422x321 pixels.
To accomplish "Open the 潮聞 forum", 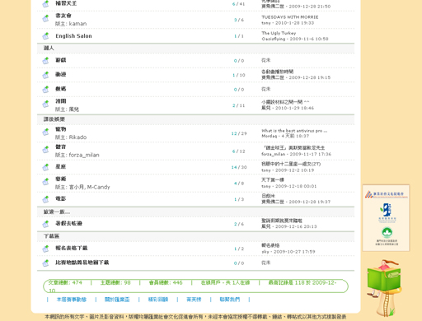I will [61, 101].
